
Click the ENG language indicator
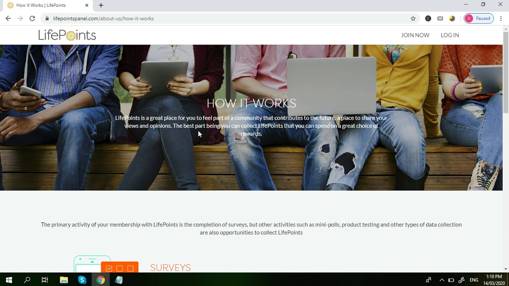coord(474,280)
